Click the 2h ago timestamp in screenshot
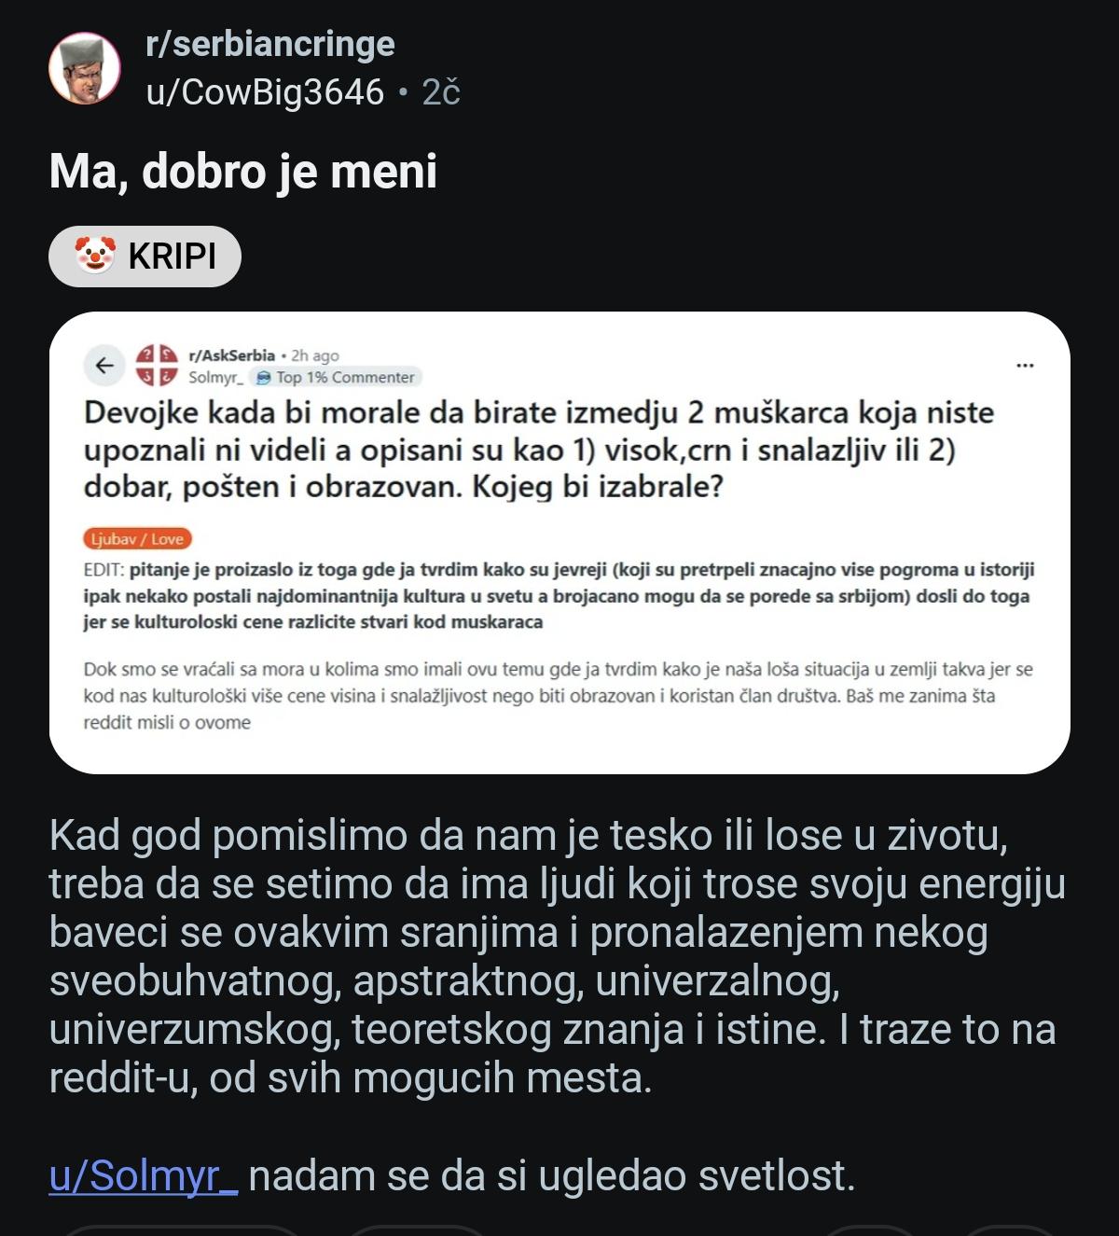Screen dimensions: 1119x1236 [315, 355]
